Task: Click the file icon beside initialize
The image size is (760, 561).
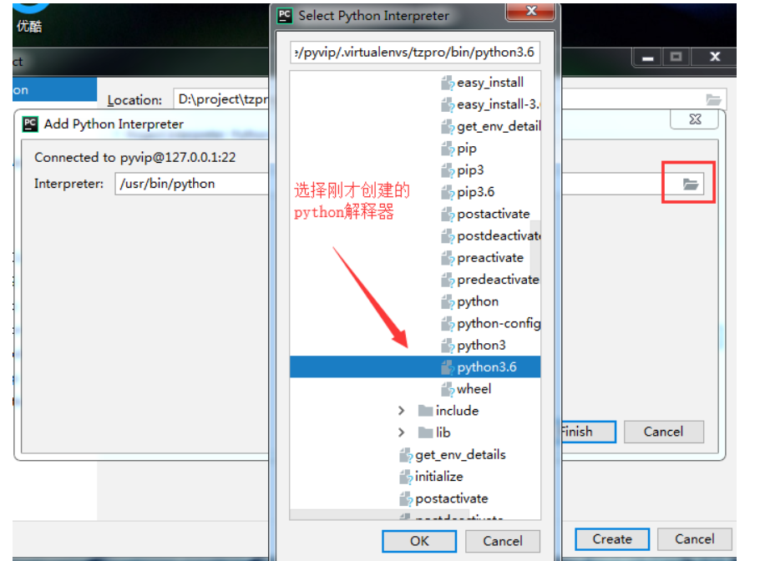Action: [405, 477]
